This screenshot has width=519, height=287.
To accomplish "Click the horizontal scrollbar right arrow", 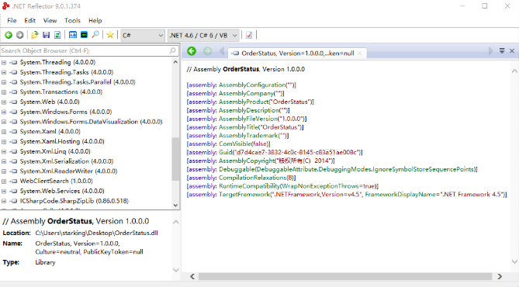I will coord(500,276).
